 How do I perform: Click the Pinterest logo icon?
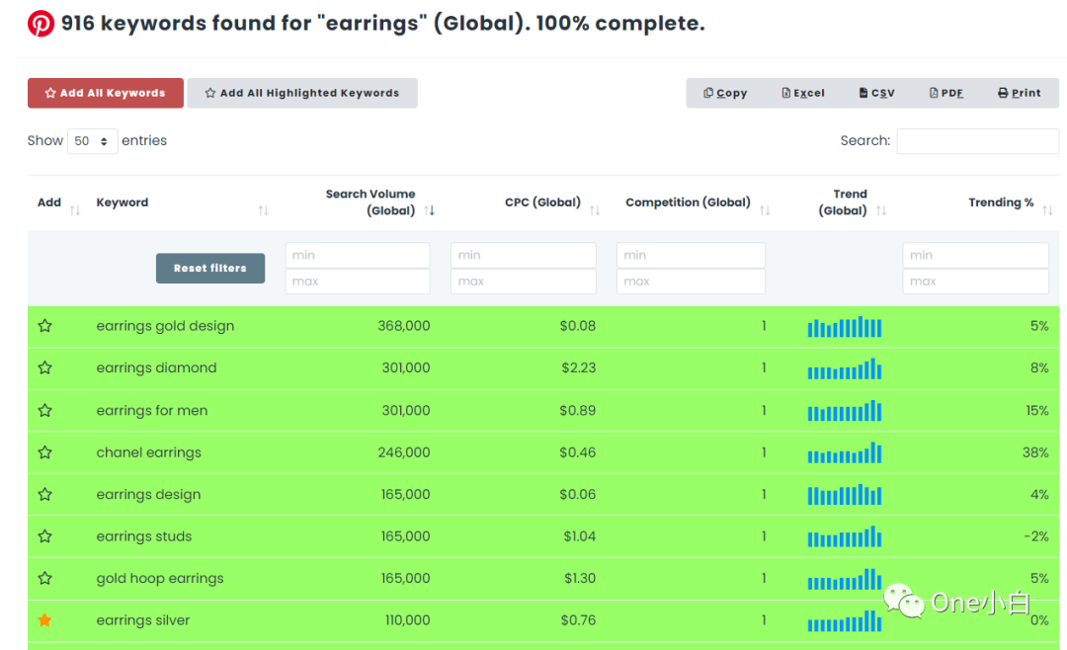41,24
